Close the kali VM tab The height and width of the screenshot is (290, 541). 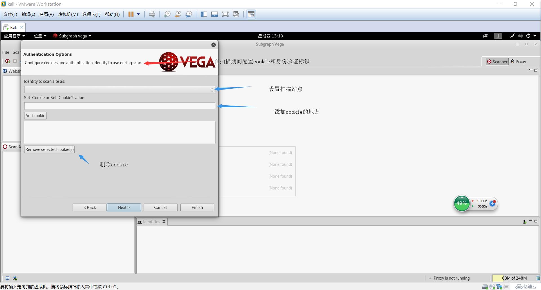21,27
